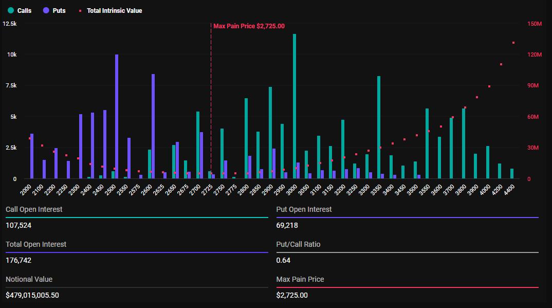This screenshot has width=552, height=308.
Task: Select the purple Puts bar at strike 2300
Action: [x=81, y=147]
